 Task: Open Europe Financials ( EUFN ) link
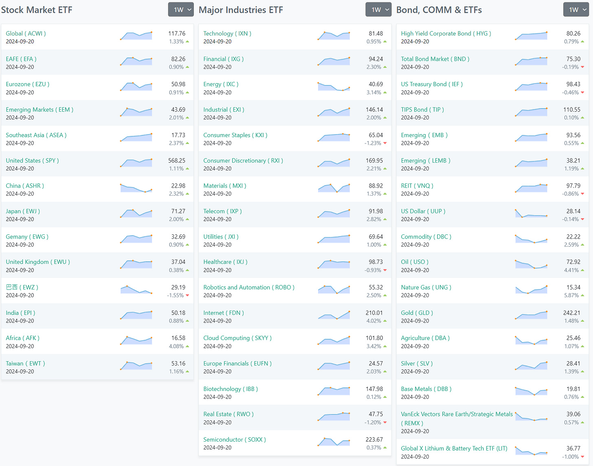click(x=237, y=363)
